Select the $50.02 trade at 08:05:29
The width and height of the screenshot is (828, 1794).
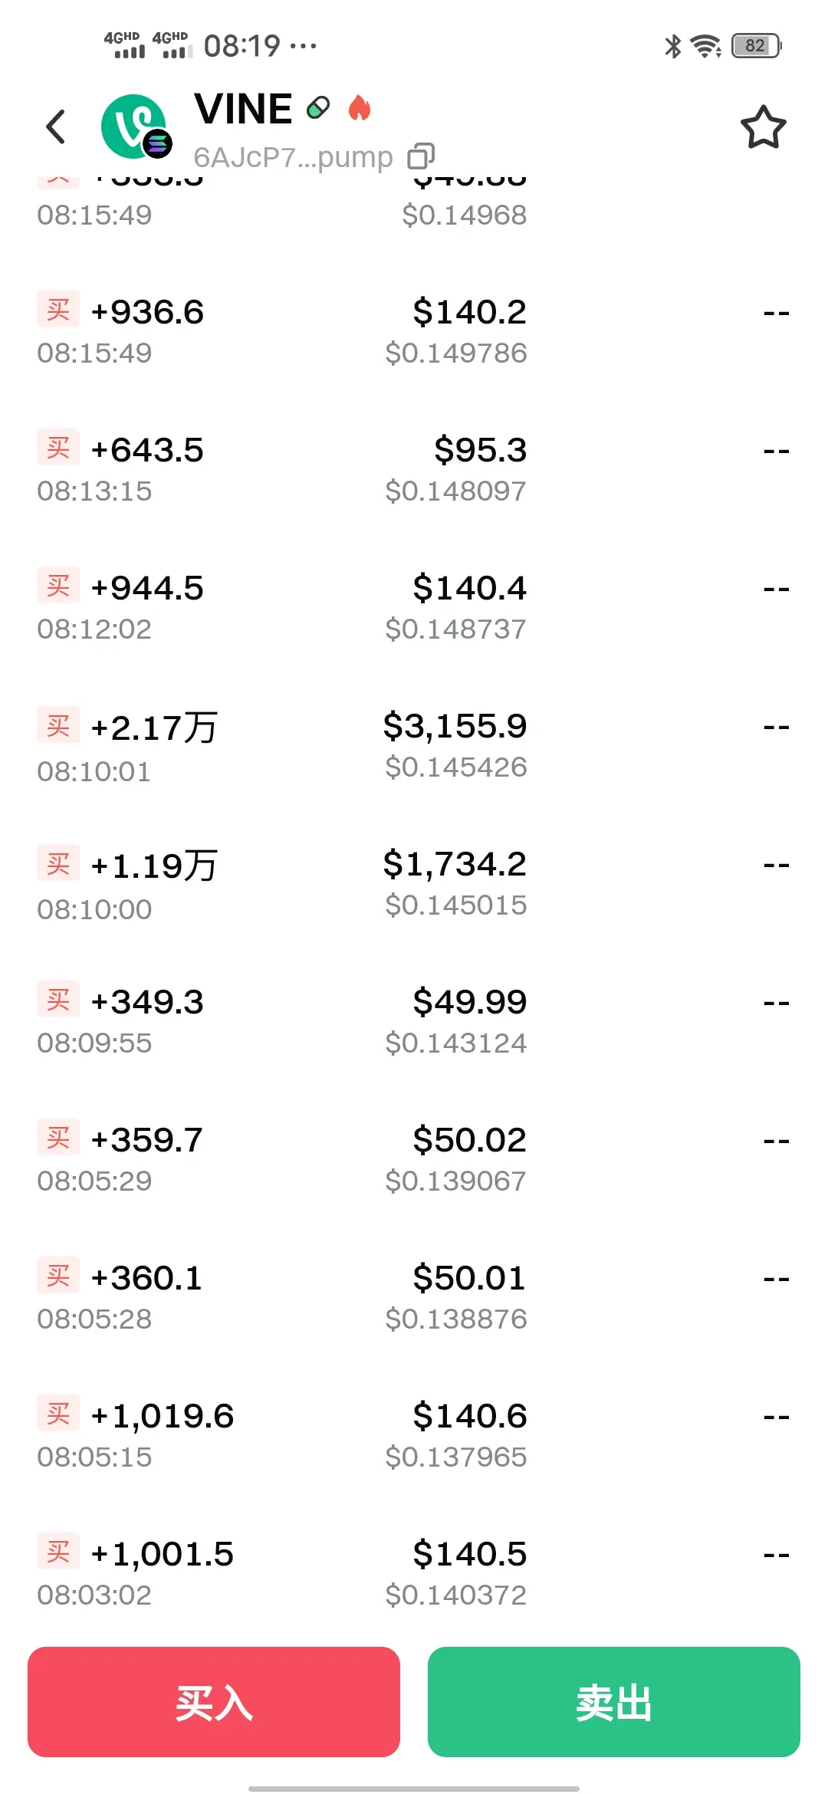click(x=414, y=1159)
